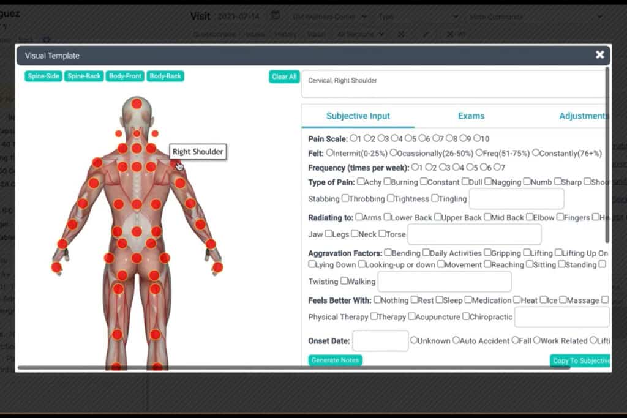Click the Clear All button

coord(283,77)
